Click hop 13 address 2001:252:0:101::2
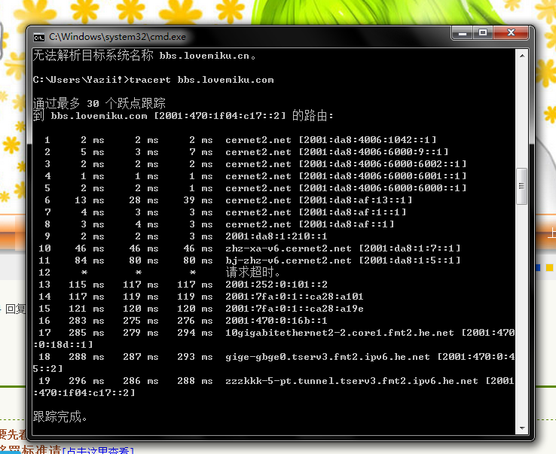 276,285
